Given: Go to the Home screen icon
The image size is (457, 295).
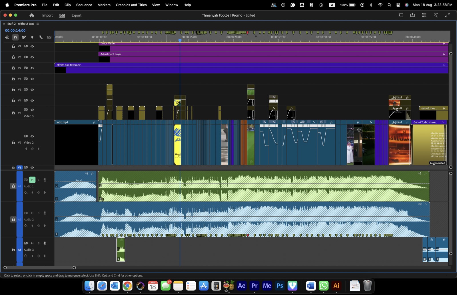Looking at the screenshot, I should [x=32, y=15].
